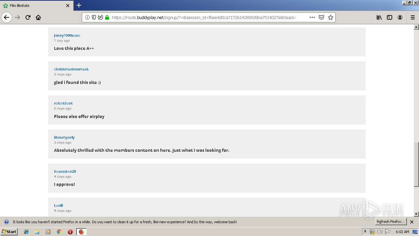This screenshot has width=419, height=236.
Task: Open the Firefox hamburger menu
Action: coord(412,17)
